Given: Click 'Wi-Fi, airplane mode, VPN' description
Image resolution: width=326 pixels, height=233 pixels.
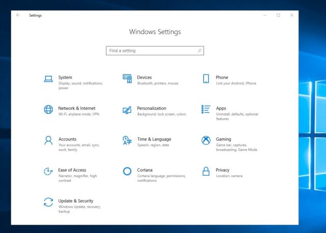Looking at the screenshot, I should pyautogui.click(x=79, y=114).
